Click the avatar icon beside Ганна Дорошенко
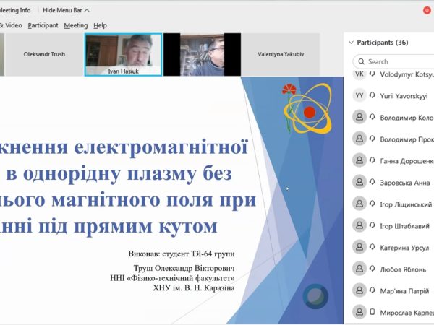The height and width of the screenshot is (325, 434). [359, 160]
